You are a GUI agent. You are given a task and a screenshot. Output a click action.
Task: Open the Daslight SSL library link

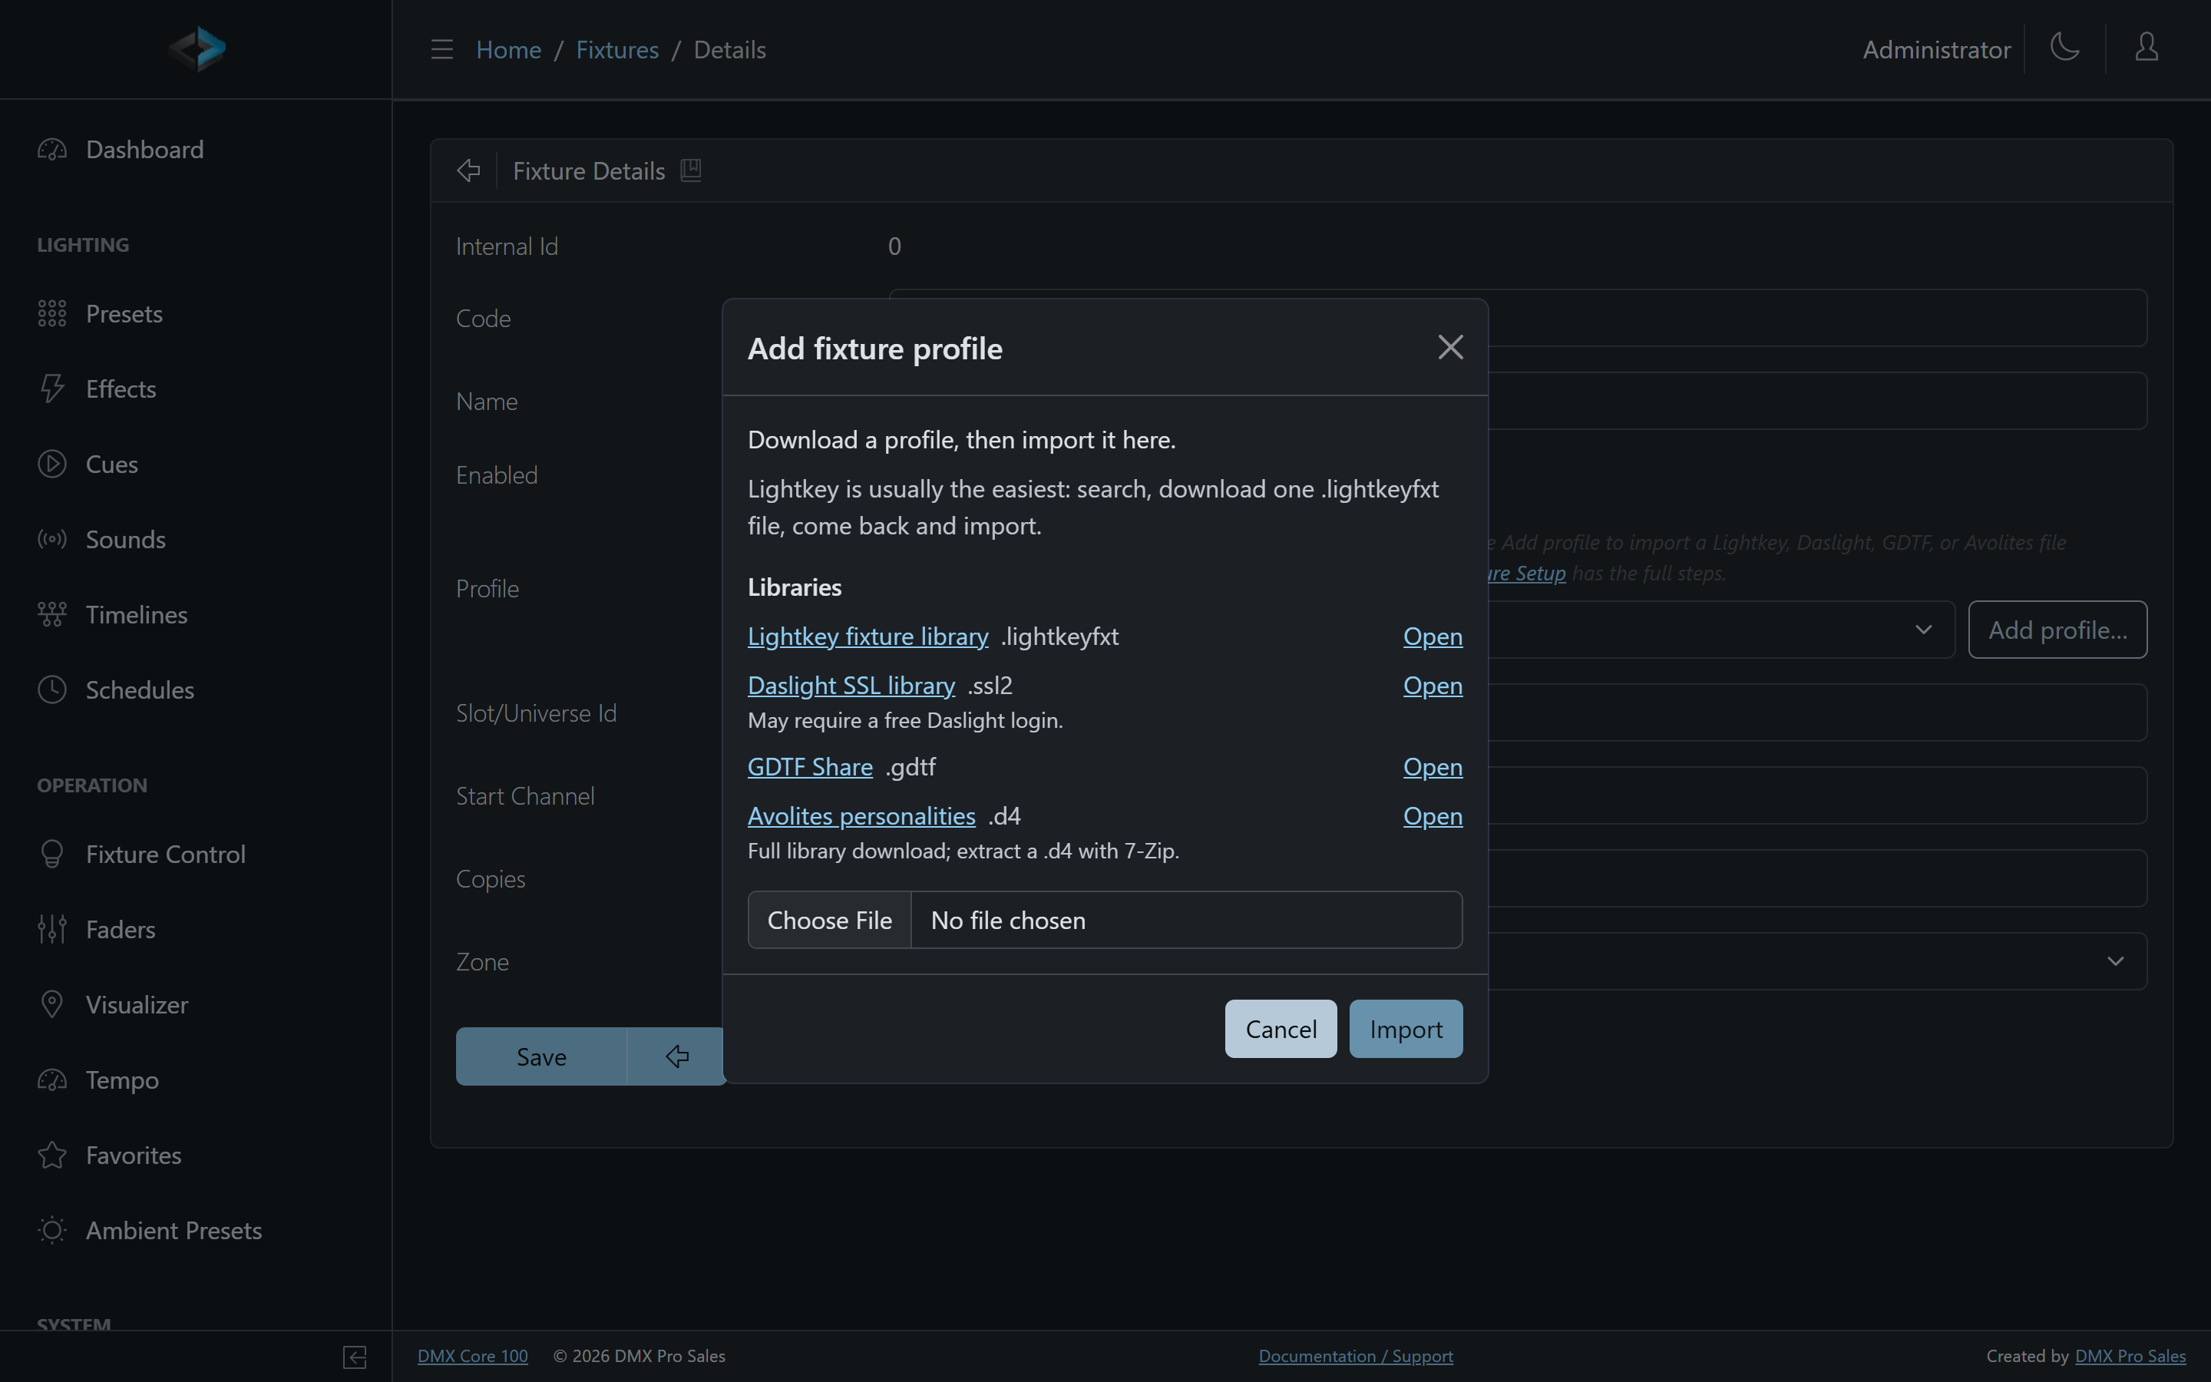(x=851, y=686)
